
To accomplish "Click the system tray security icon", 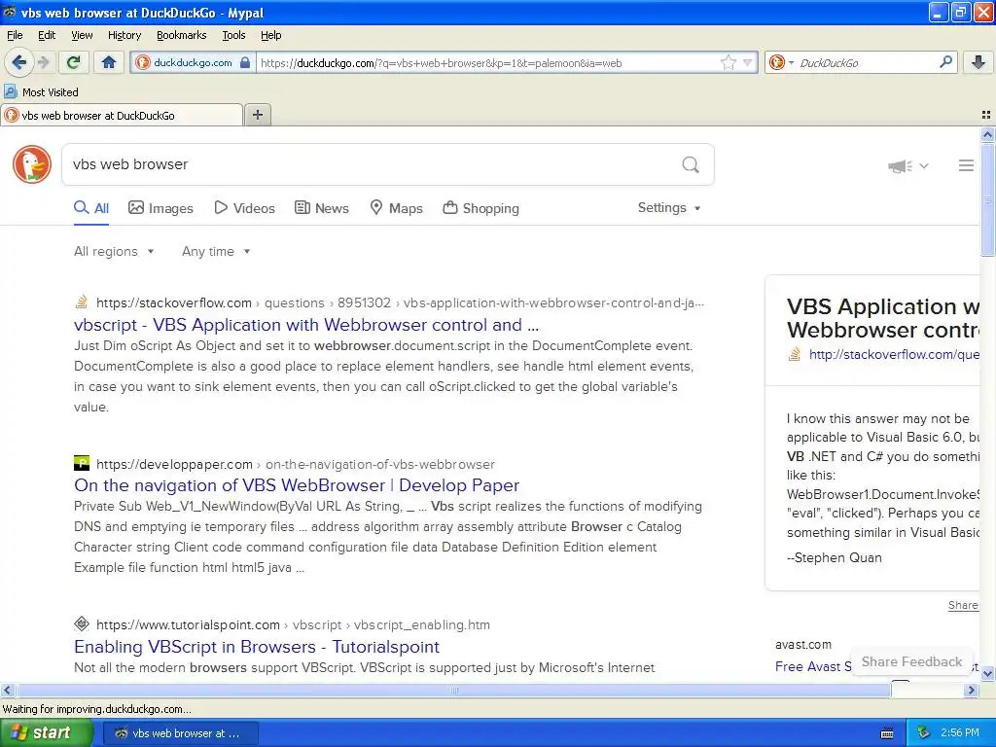I will point(924,732).
